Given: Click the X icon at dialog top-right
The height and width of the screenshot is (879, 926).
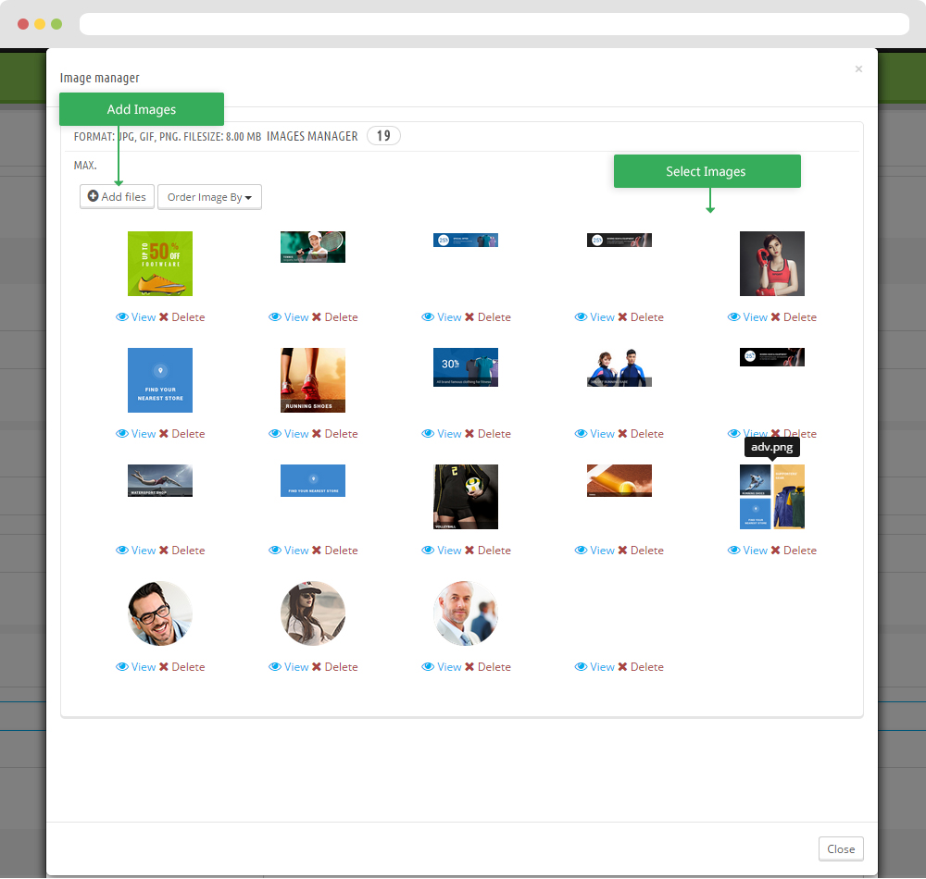Looking at the screenshot, I should pyautogui.click(x=858, y=69).
